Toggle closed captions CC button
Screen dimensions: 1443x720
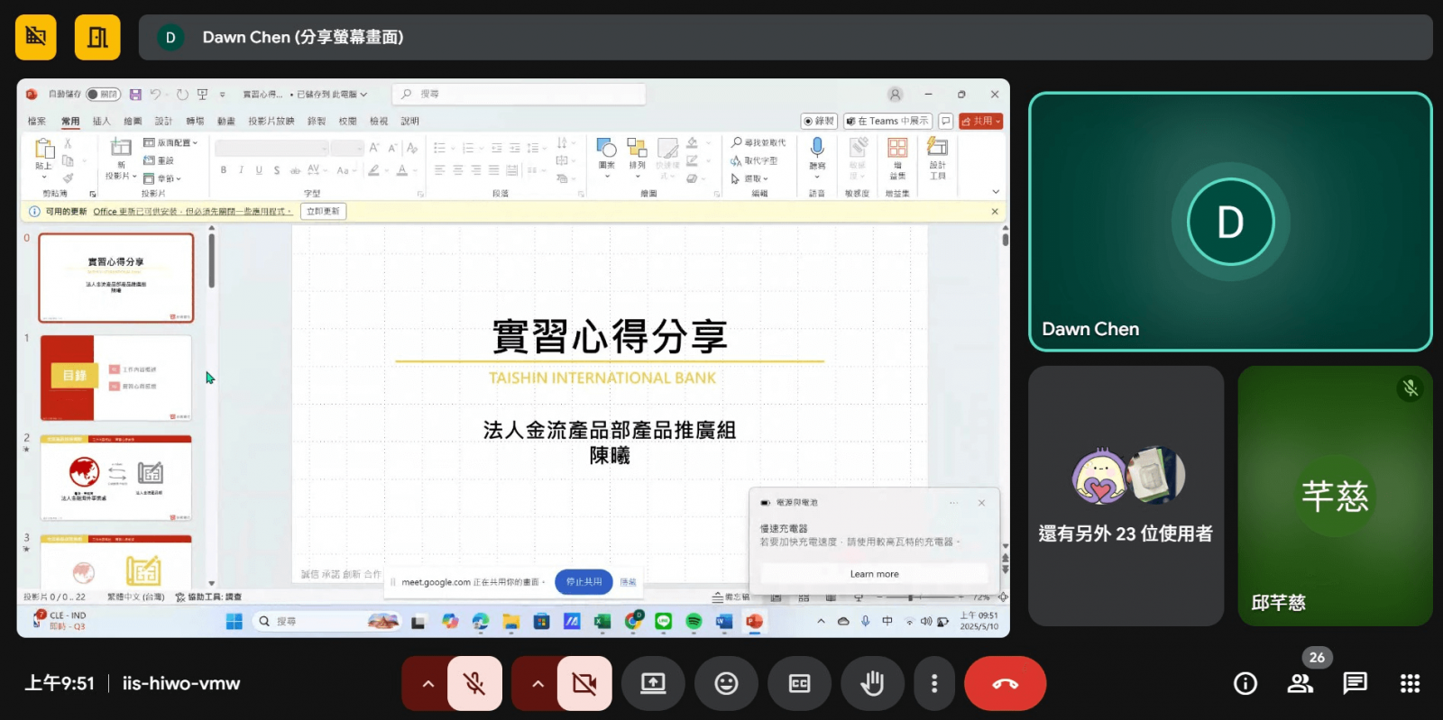tap(799, 684)
